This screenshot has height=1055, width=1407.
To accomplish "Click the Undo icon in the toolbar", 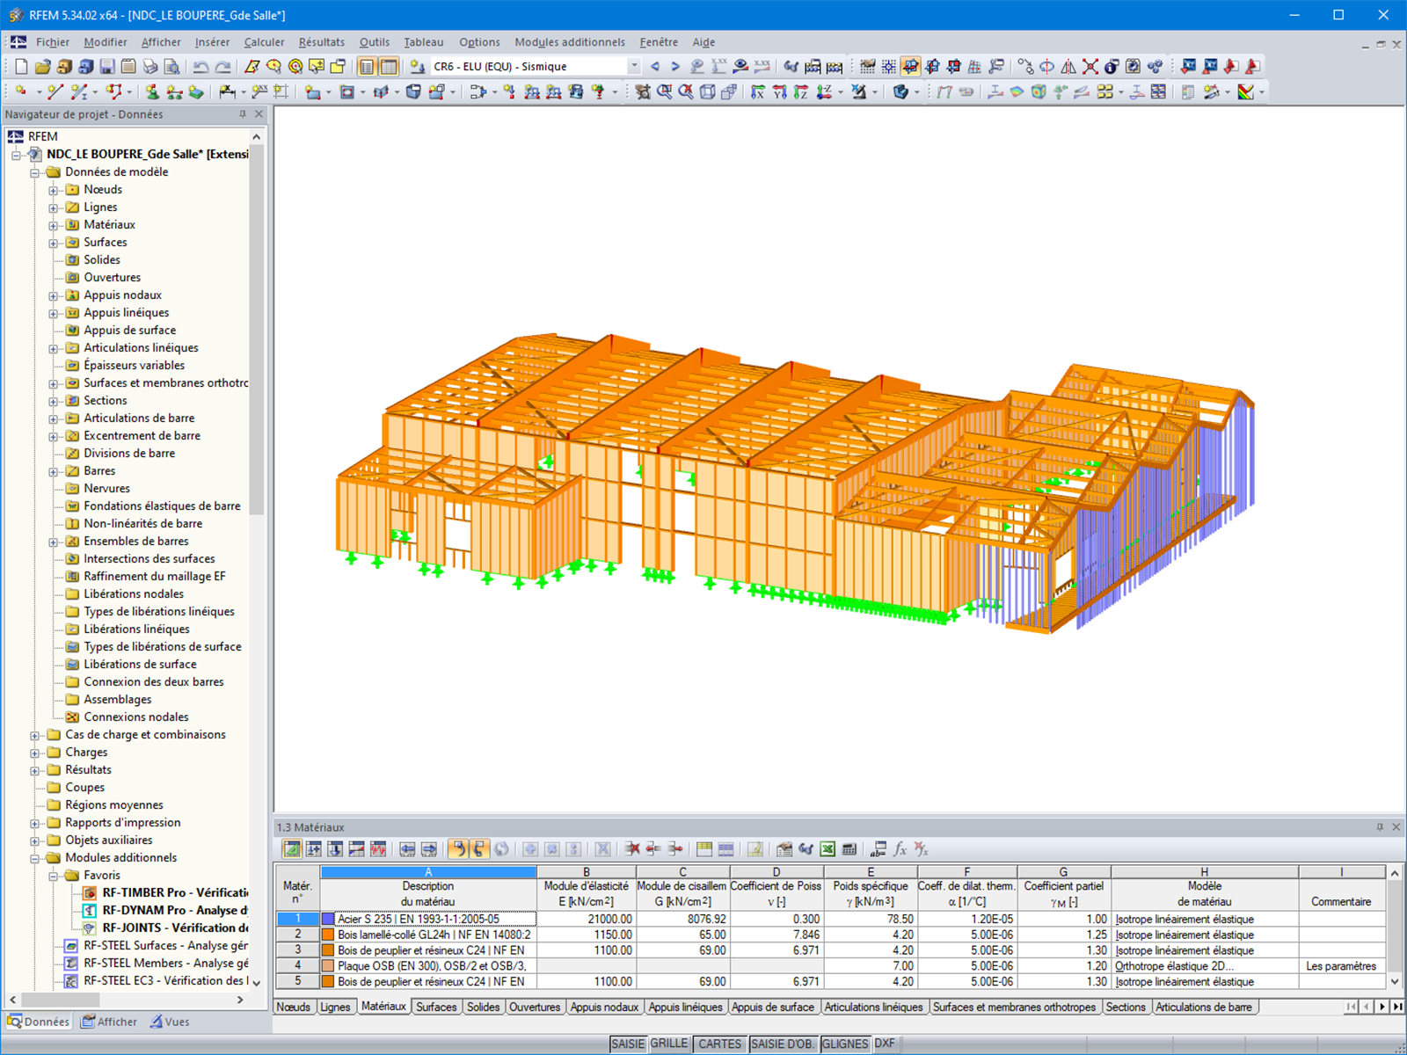I will 200,66.
